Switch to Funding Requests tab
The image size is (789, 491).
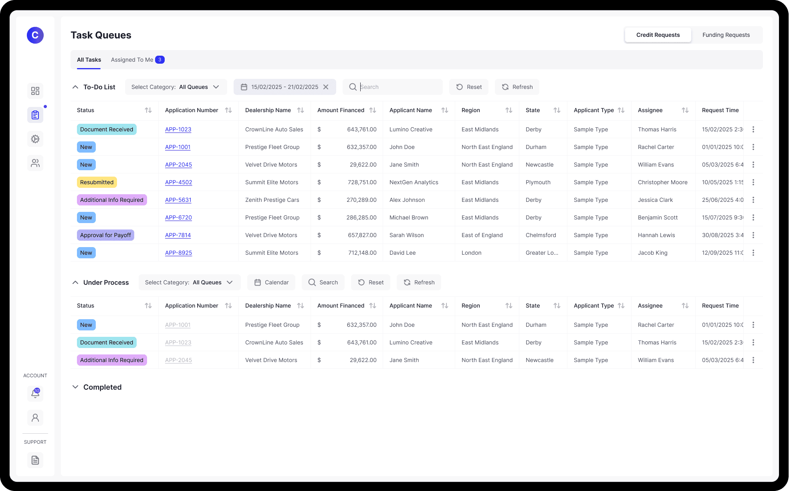726,35
